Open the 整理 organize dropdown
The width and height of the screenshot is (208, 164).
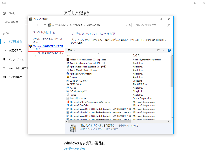(71, 50)
